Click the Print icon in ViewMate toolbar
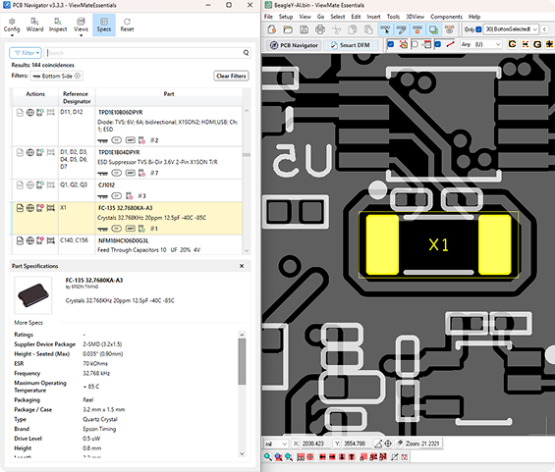Viewport: 555px width, 472px height. pos(320,29)
